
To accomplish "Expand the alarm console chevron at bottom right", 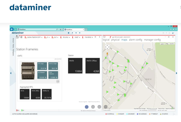I will (174, 114).
